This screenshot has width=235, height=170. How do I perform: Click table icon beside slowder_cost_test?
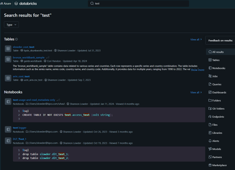[8, 49]
